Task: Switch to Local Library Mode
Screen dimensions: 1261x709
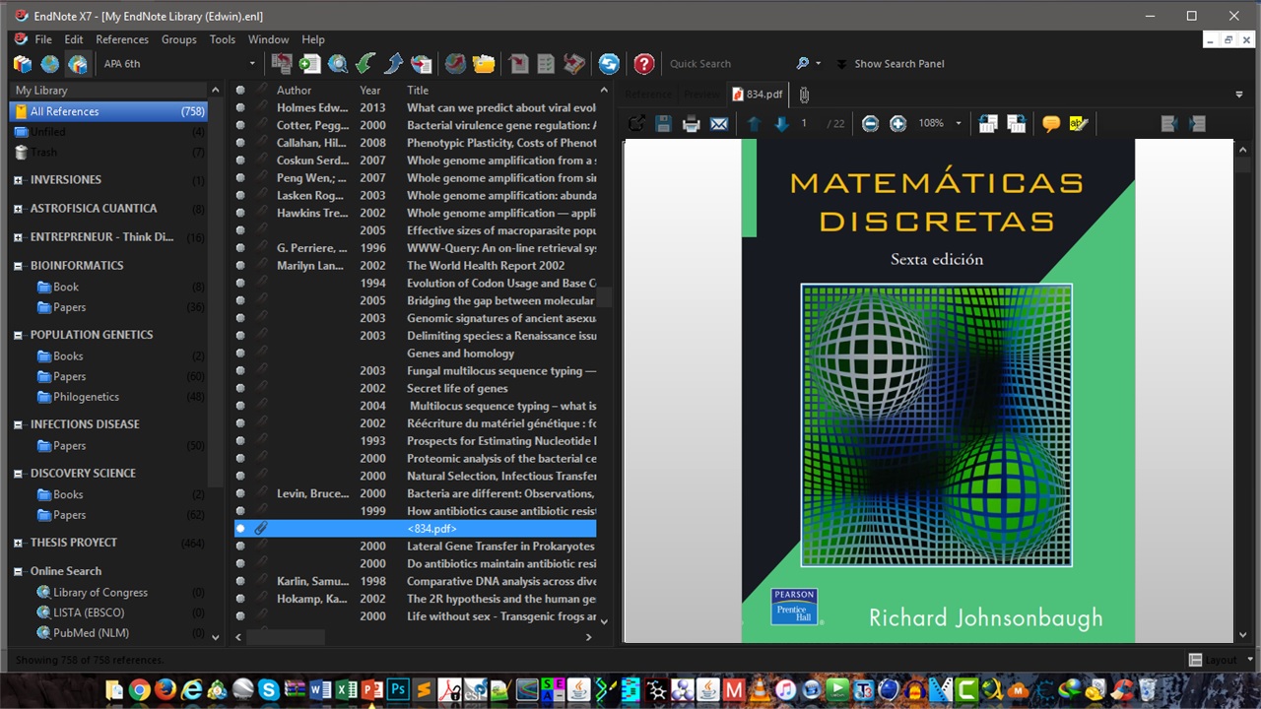Action: tap(23, 64)
